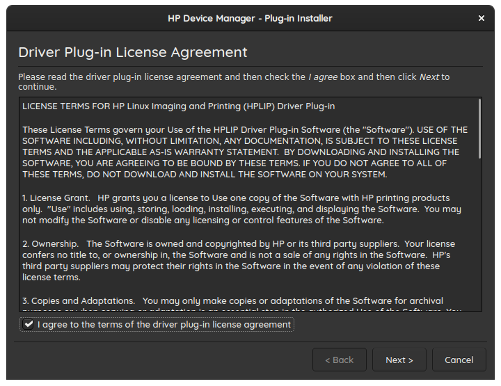Click the italic I agree instruction text
501x386 pixels.
point(323,77)
